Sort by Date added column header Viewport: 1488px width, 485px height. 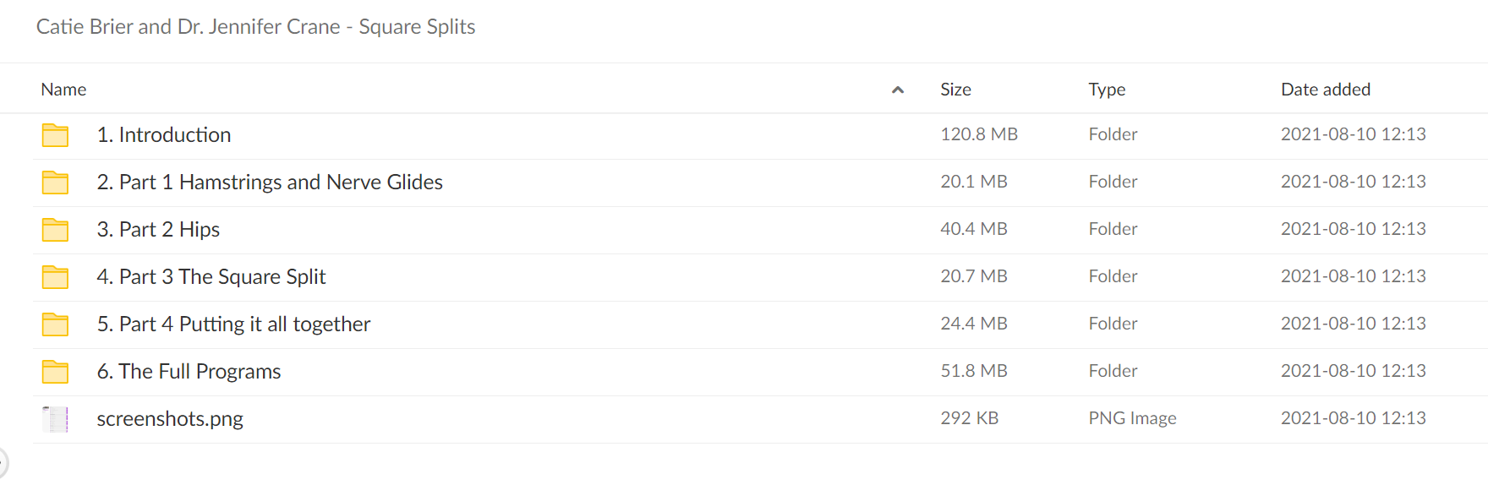pos(1326,90)
